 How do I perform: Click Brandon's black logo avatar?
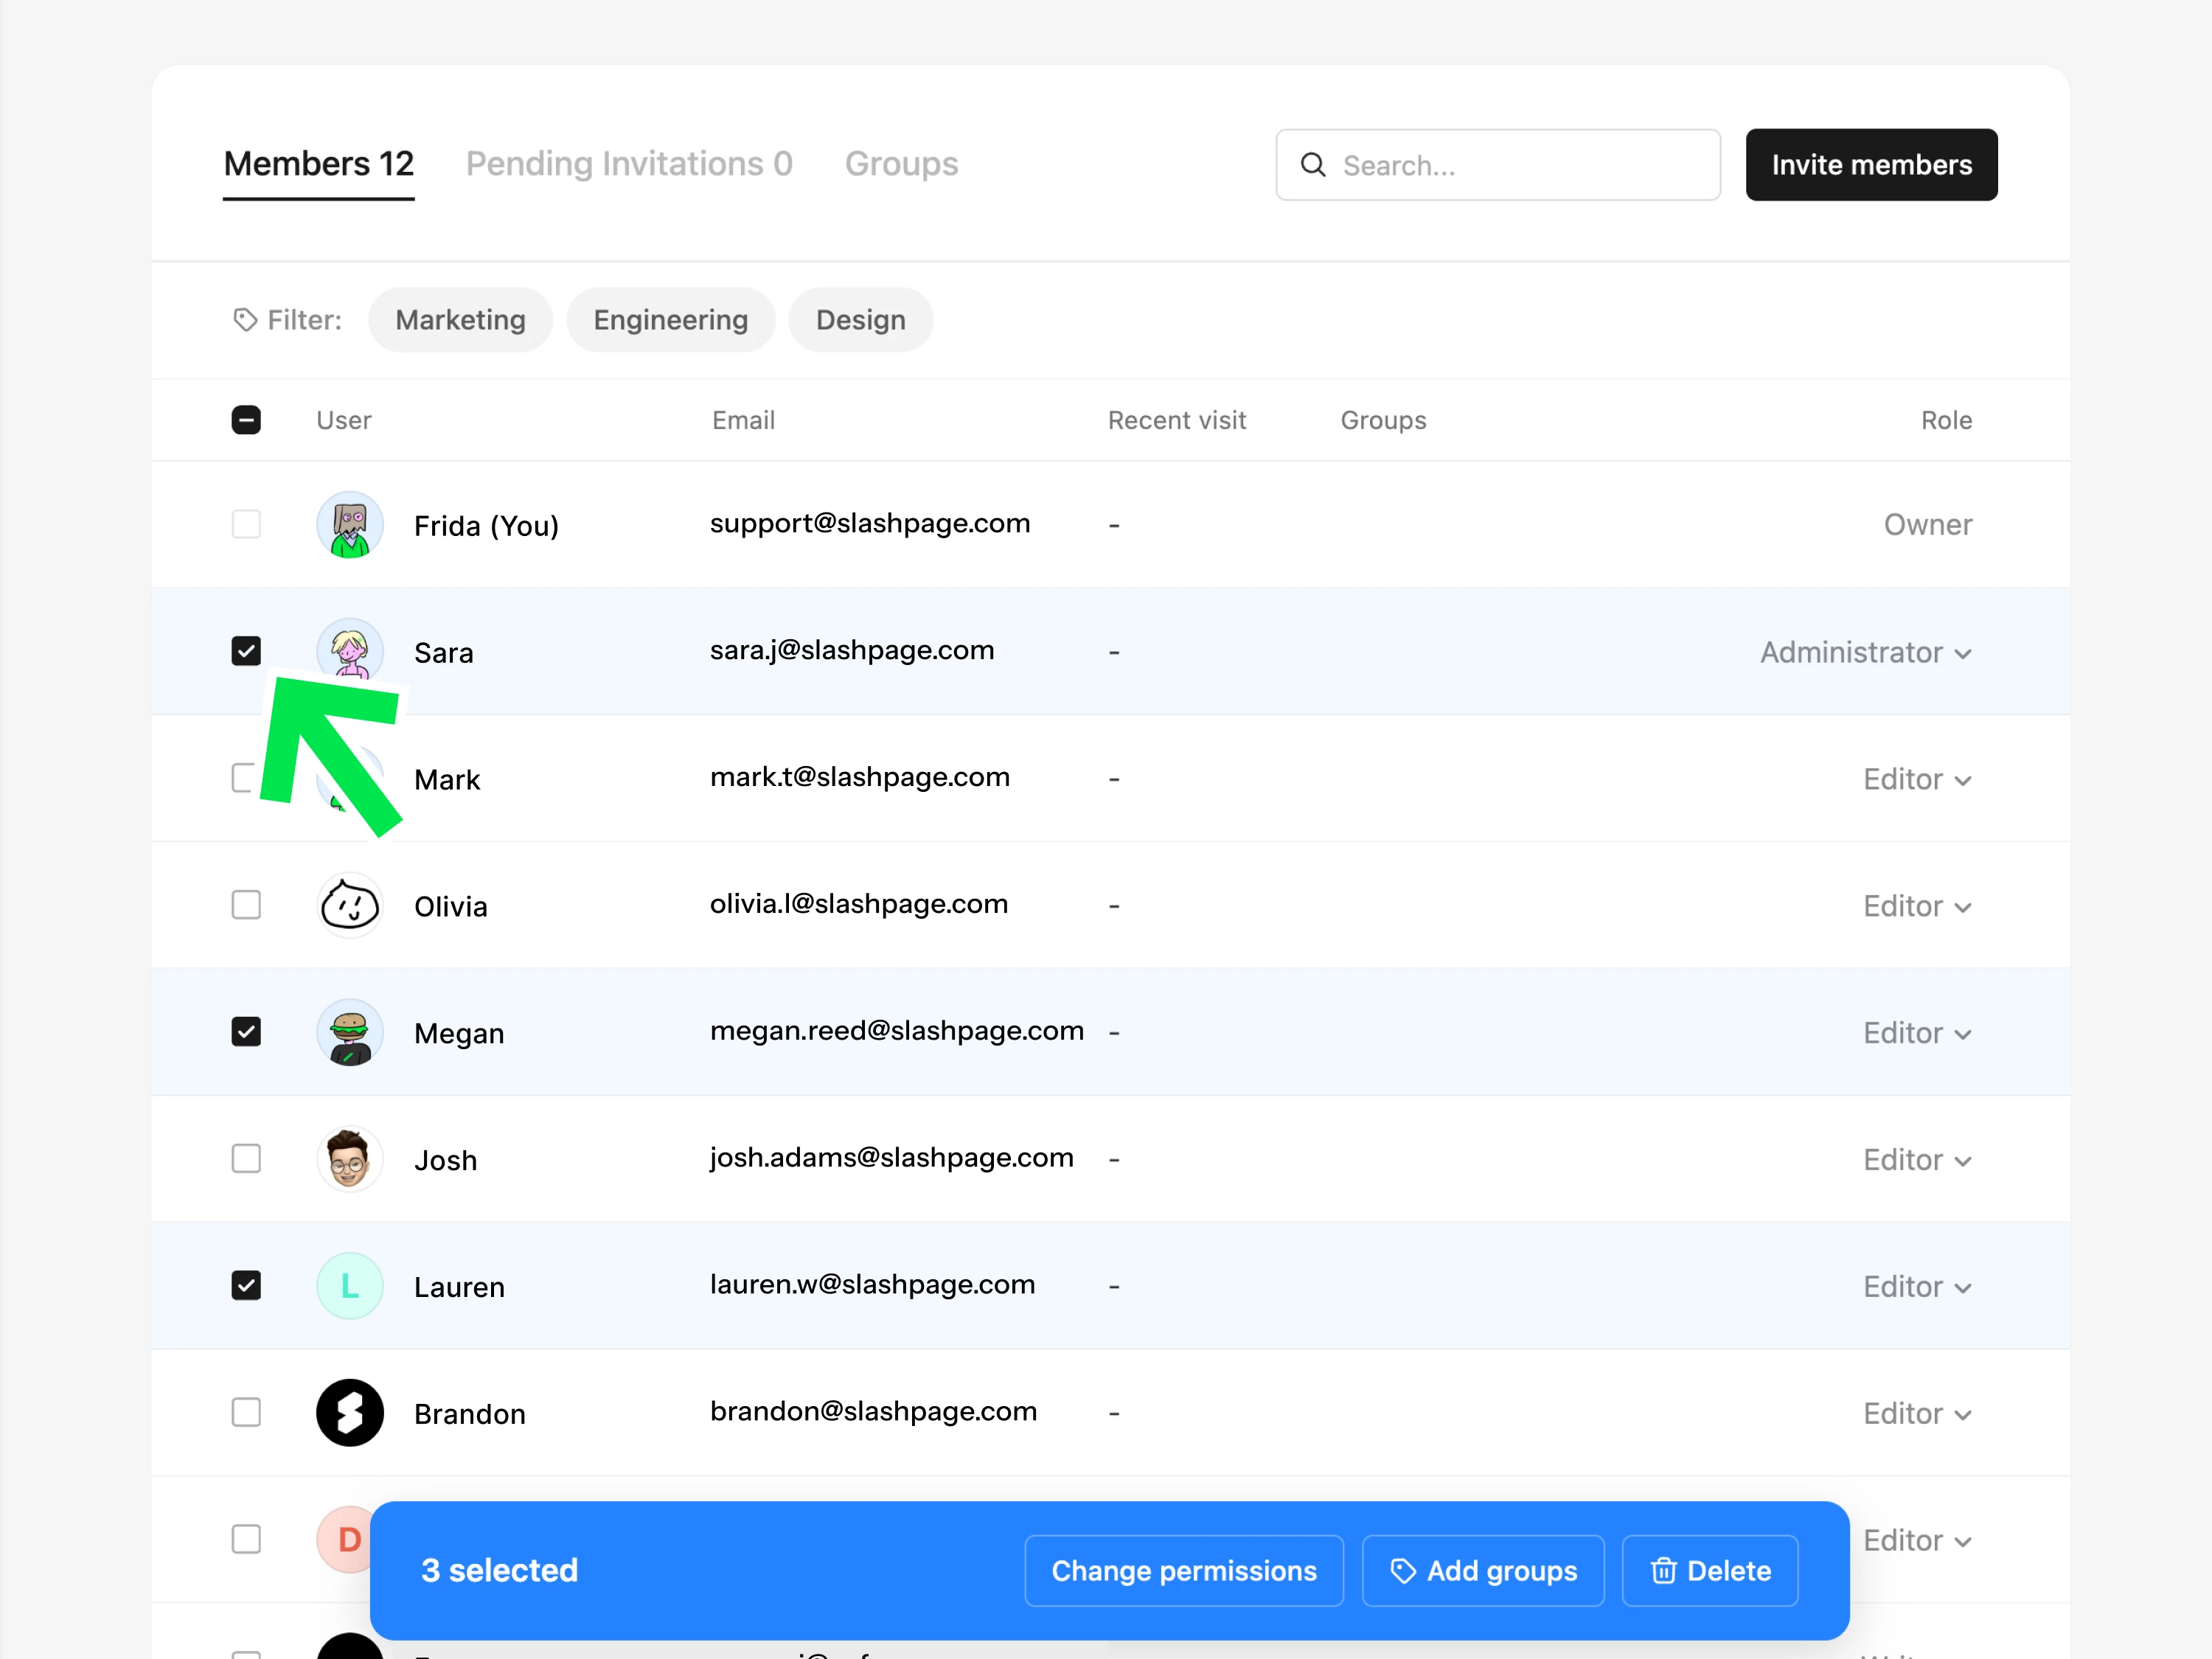coord(350,1413)
